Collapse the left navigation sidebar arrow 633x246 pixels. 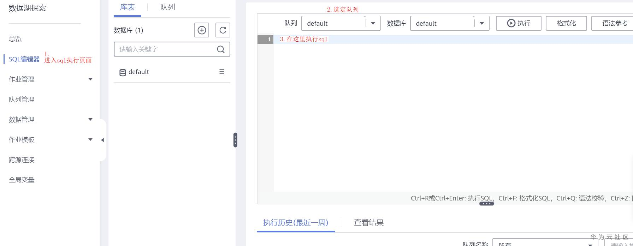pos(102,140)
